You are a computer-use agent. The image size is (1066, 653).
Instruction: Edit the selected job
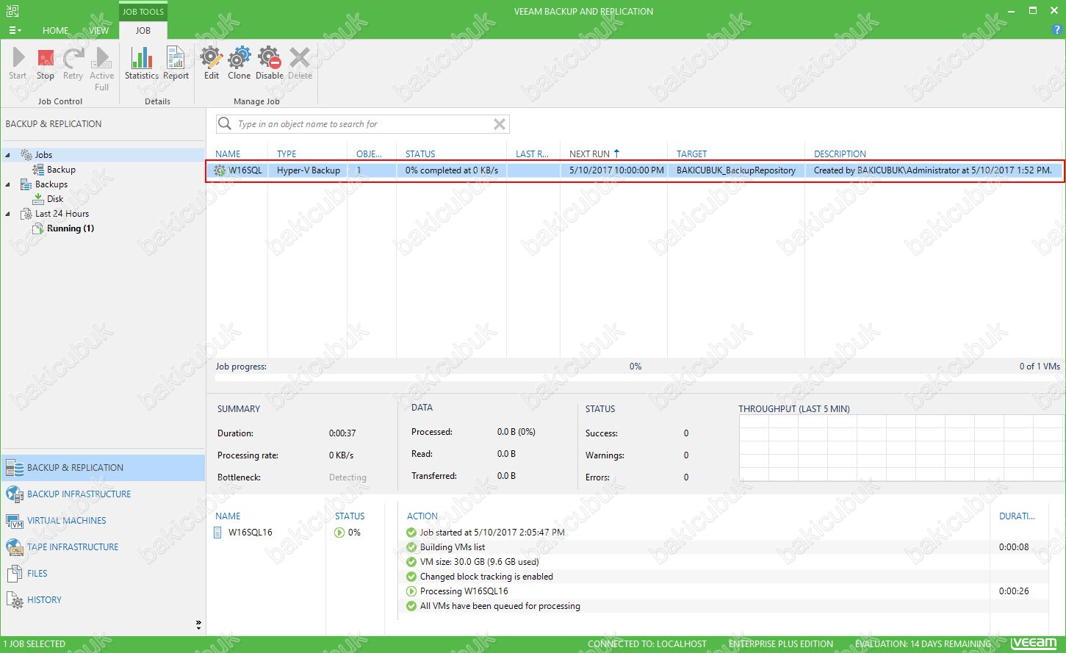[x=212, y=64]
